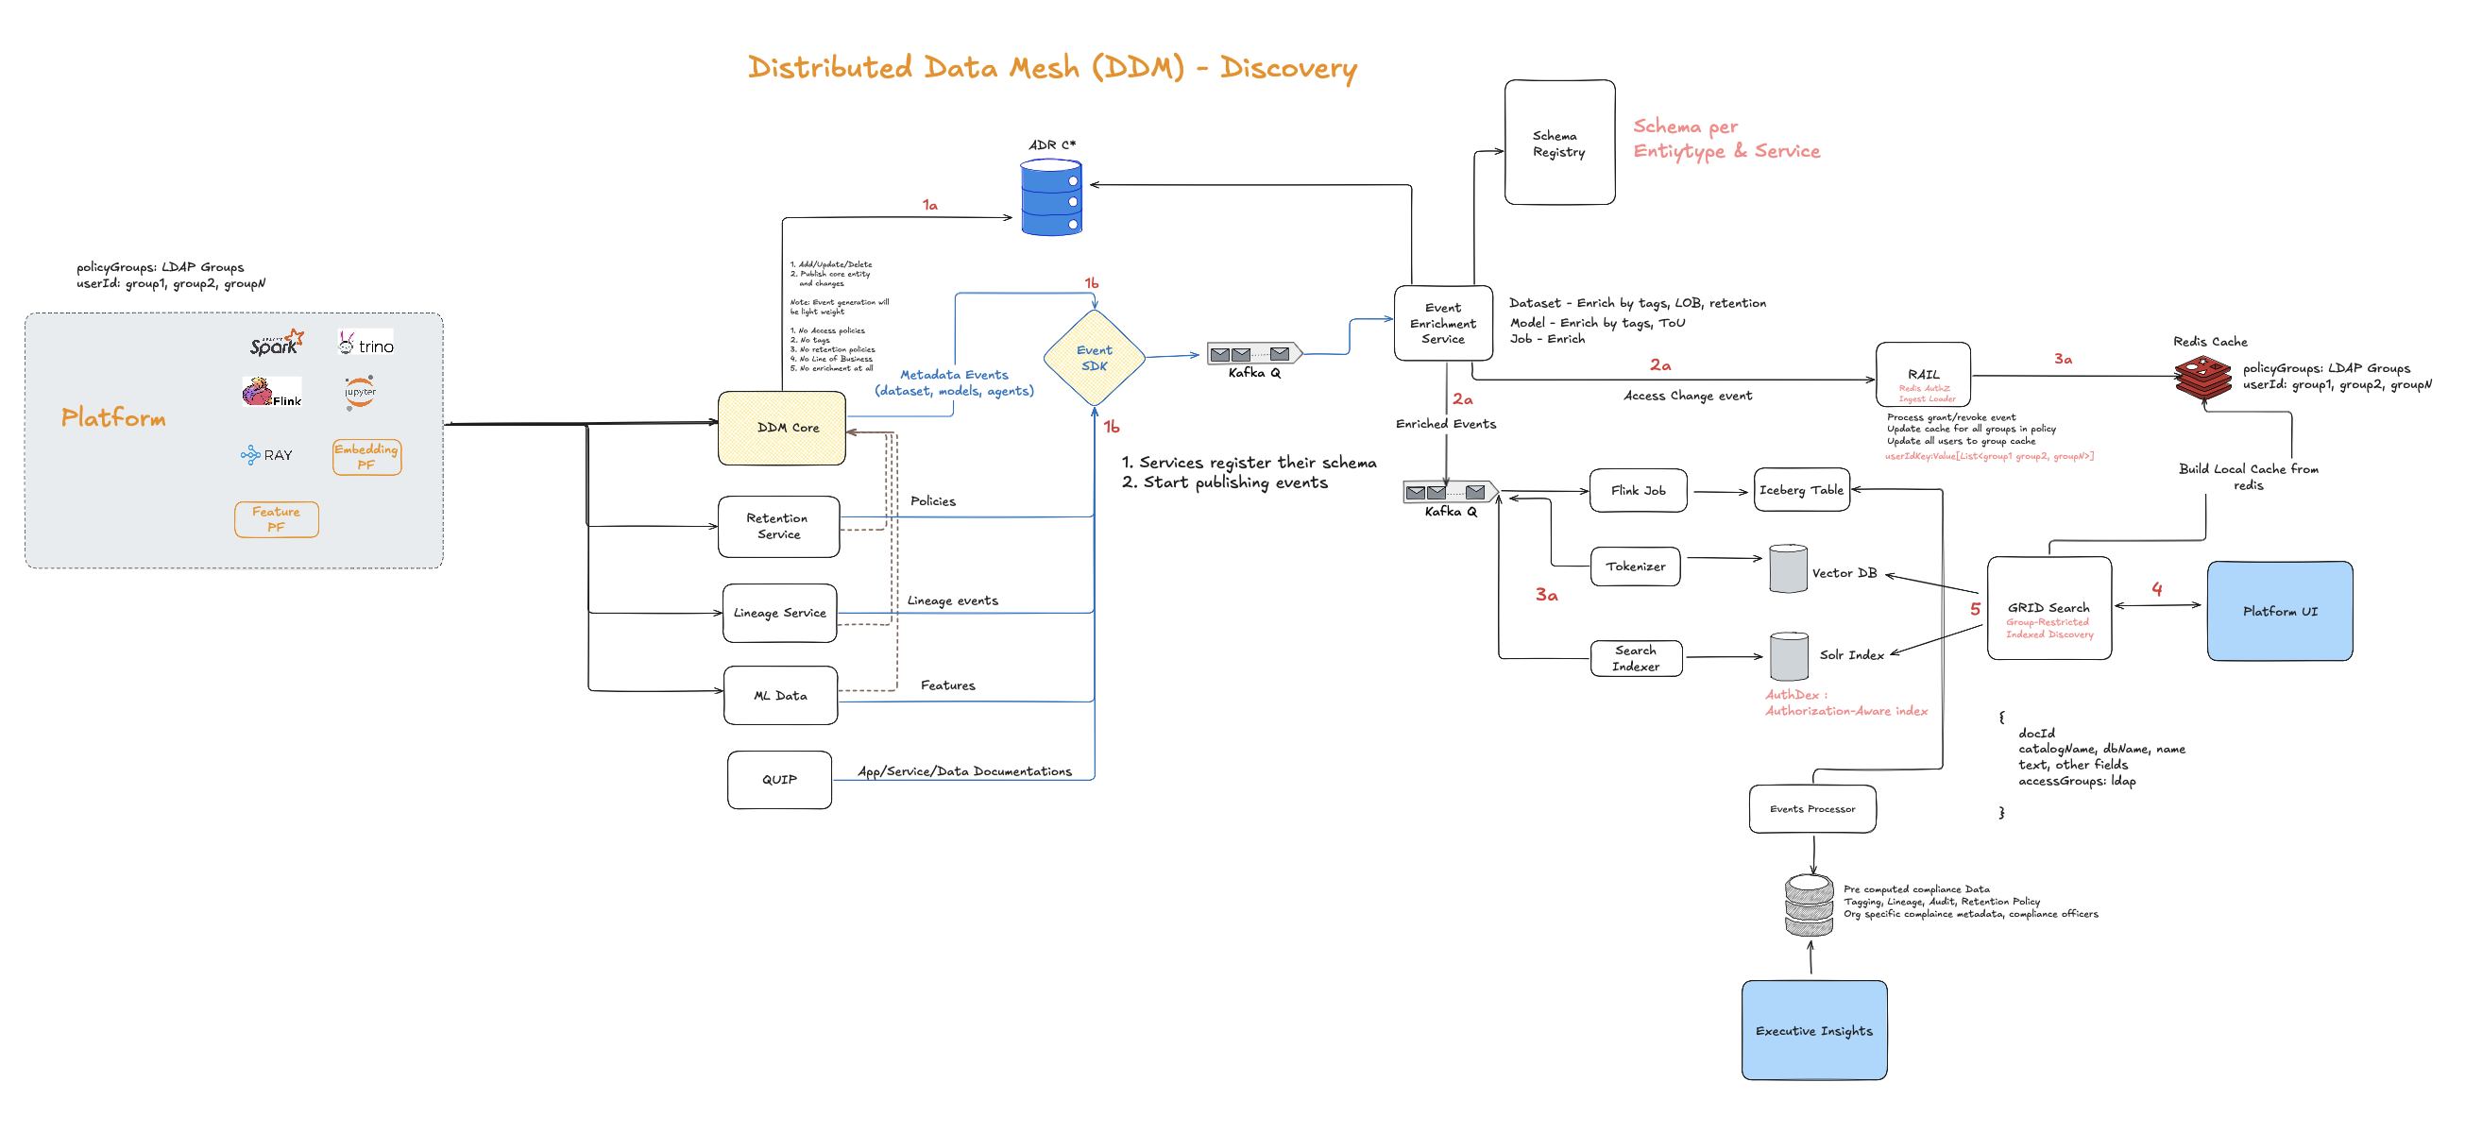The width and height of the screenshot is (2482, 1133).
Task: Click the GRID Search node
Action: [x=2048, y=610]
